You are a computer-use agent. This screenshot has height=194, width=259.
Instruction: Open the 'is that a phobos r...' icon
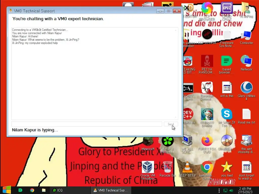tap(167, 145)
